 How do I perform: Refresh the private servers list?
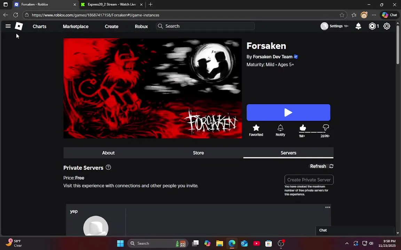322,166
